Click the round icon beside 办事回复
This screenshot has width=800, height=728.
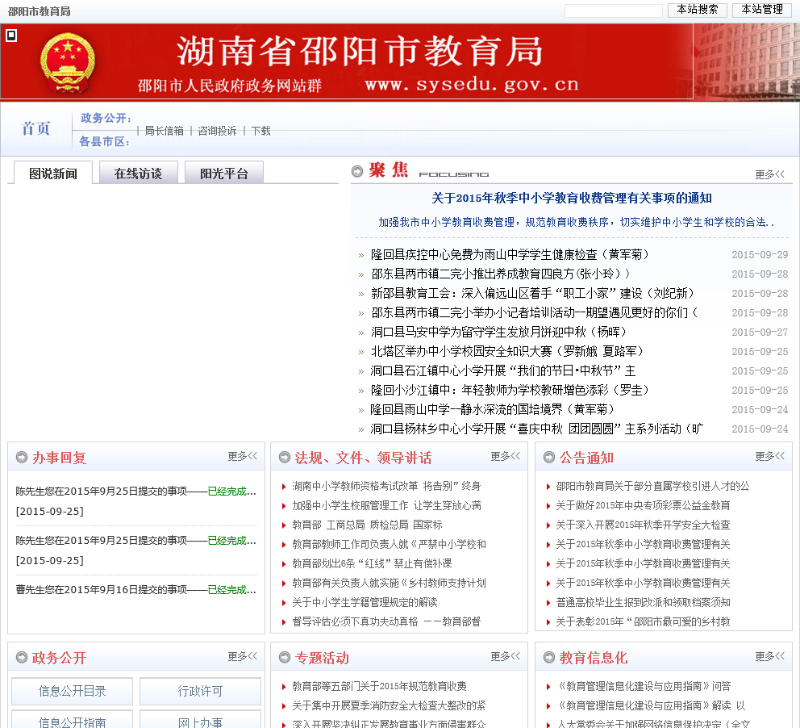point(22,457)
